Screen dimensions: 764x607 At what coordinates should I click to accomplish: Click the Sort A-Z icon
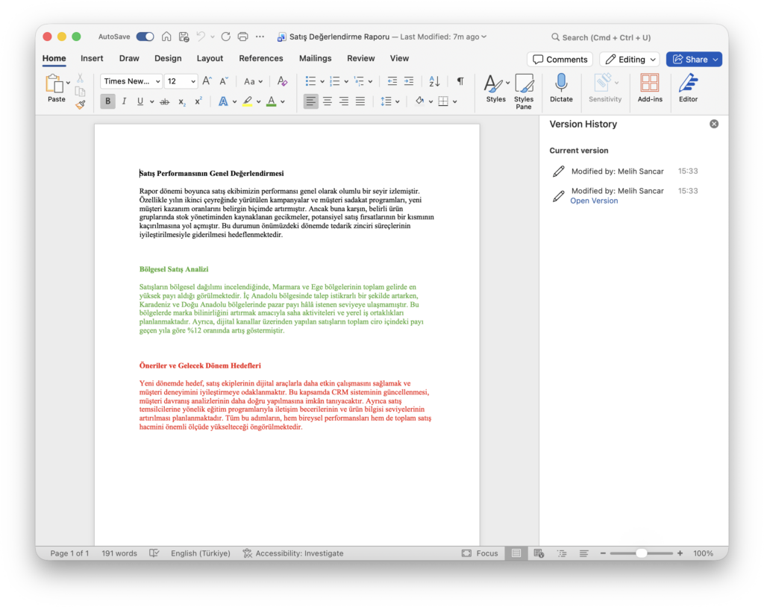[x=434, y=81]
